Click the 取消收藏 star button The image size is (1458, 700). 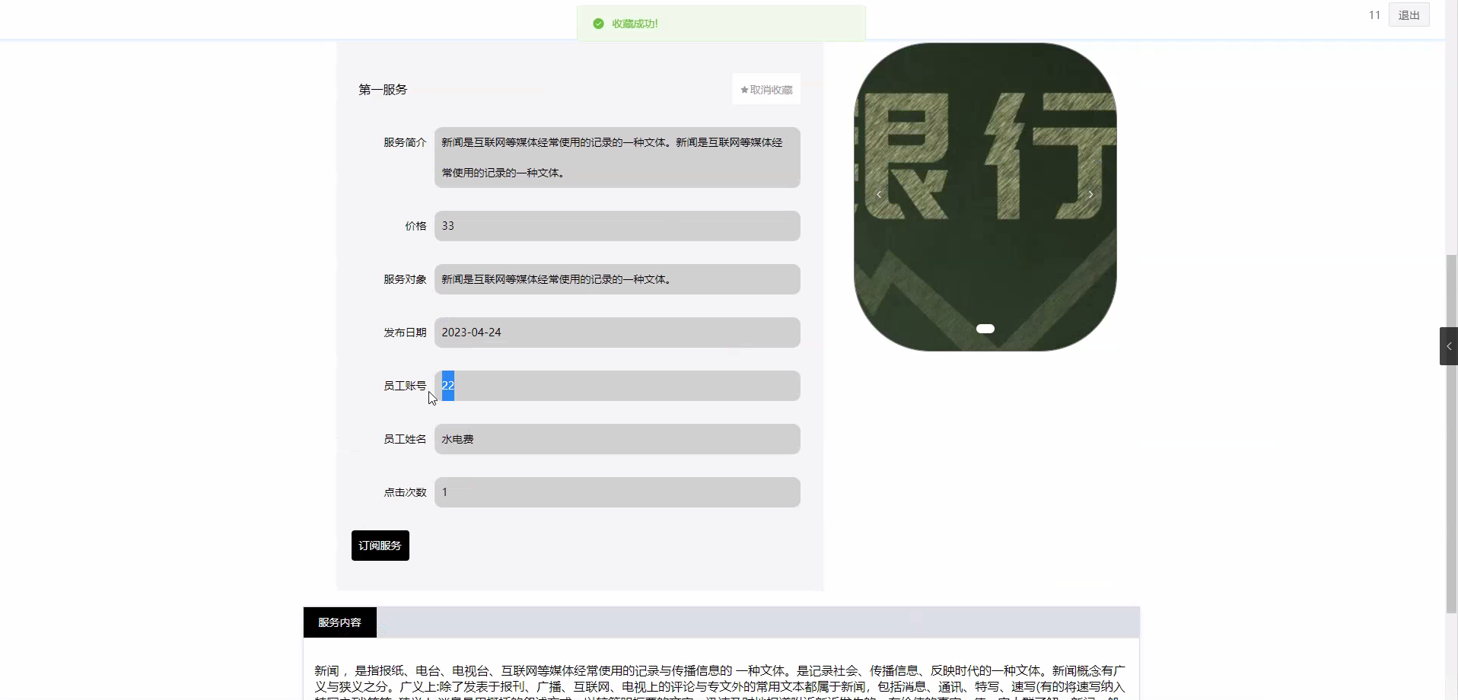click(x=766, y=90)
